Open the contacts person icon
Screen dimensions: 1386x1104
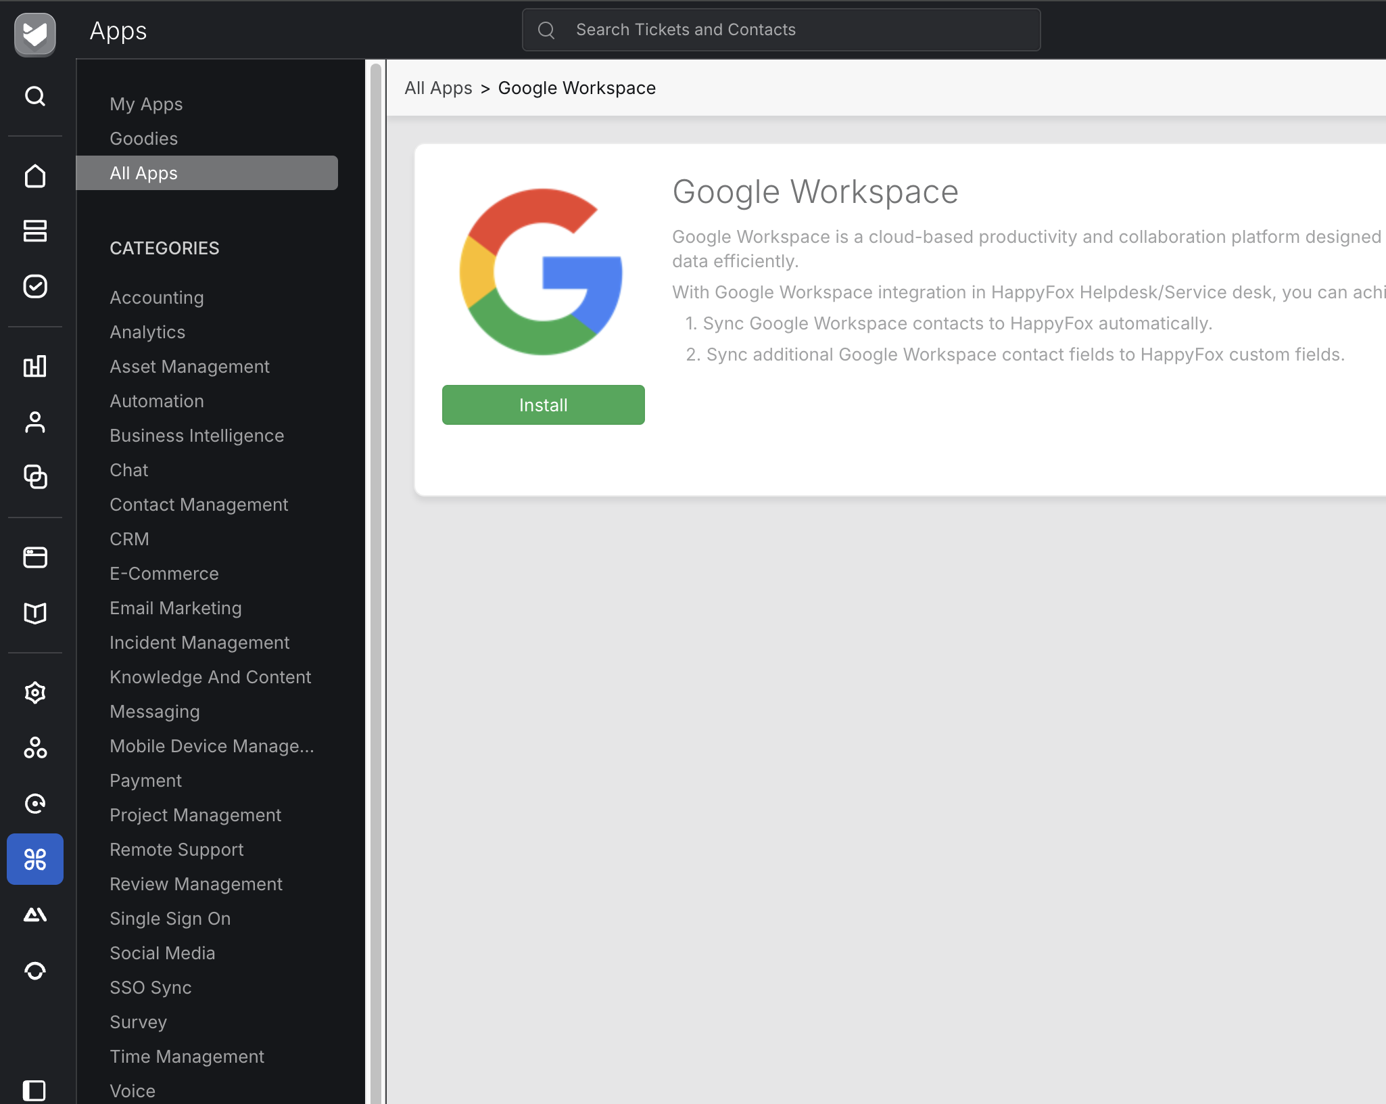point(35,421)
